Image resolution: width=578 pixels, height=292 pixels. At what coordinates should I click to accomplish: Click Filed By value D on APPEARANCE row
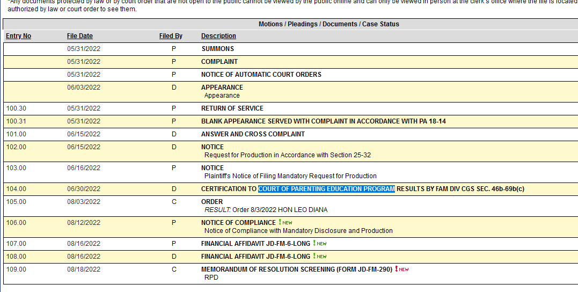pyautogui.click(x=174, y=87)
